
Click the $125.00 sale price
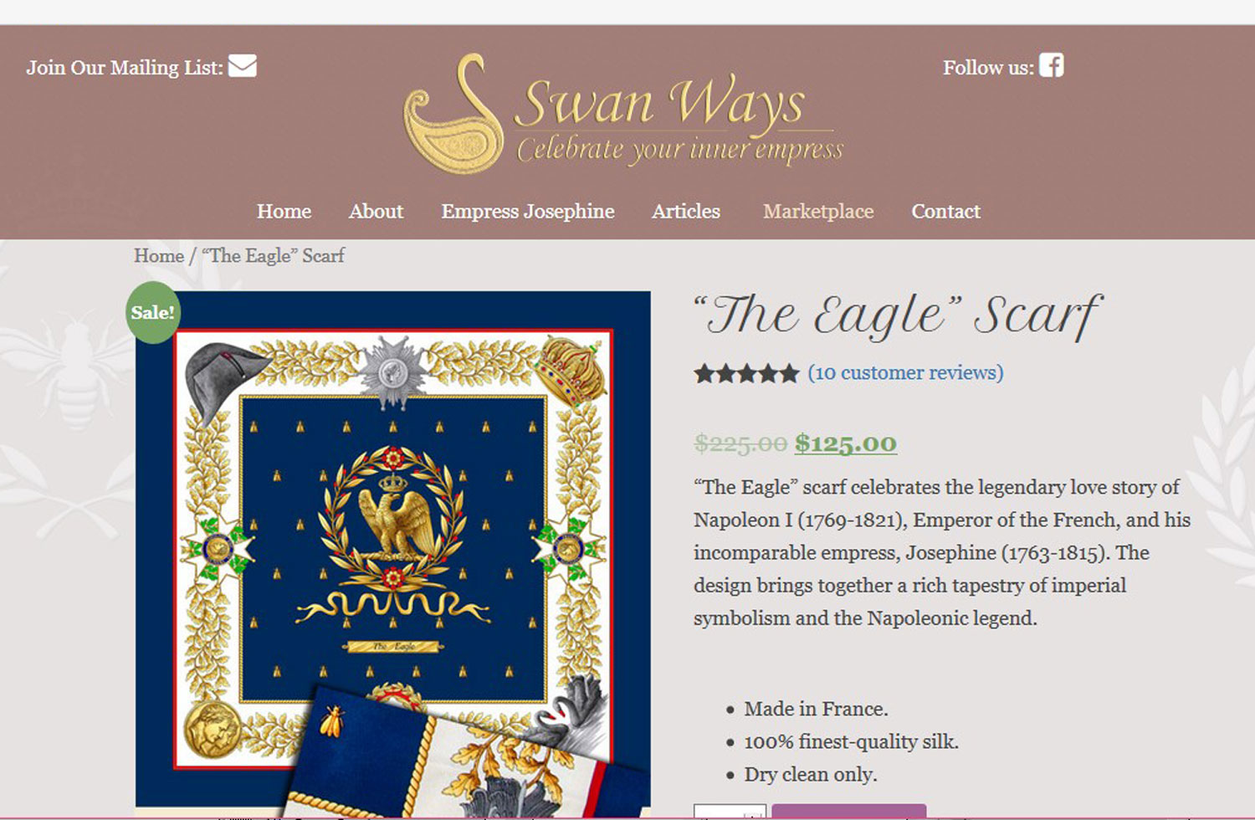coord(846,443)
